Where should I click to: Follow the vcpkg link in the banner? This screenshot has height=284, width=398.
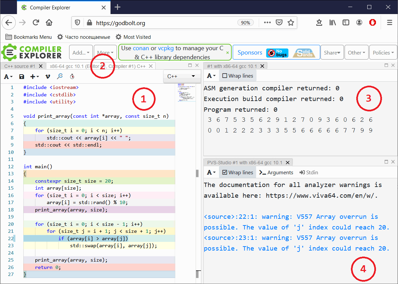[166, 48]
